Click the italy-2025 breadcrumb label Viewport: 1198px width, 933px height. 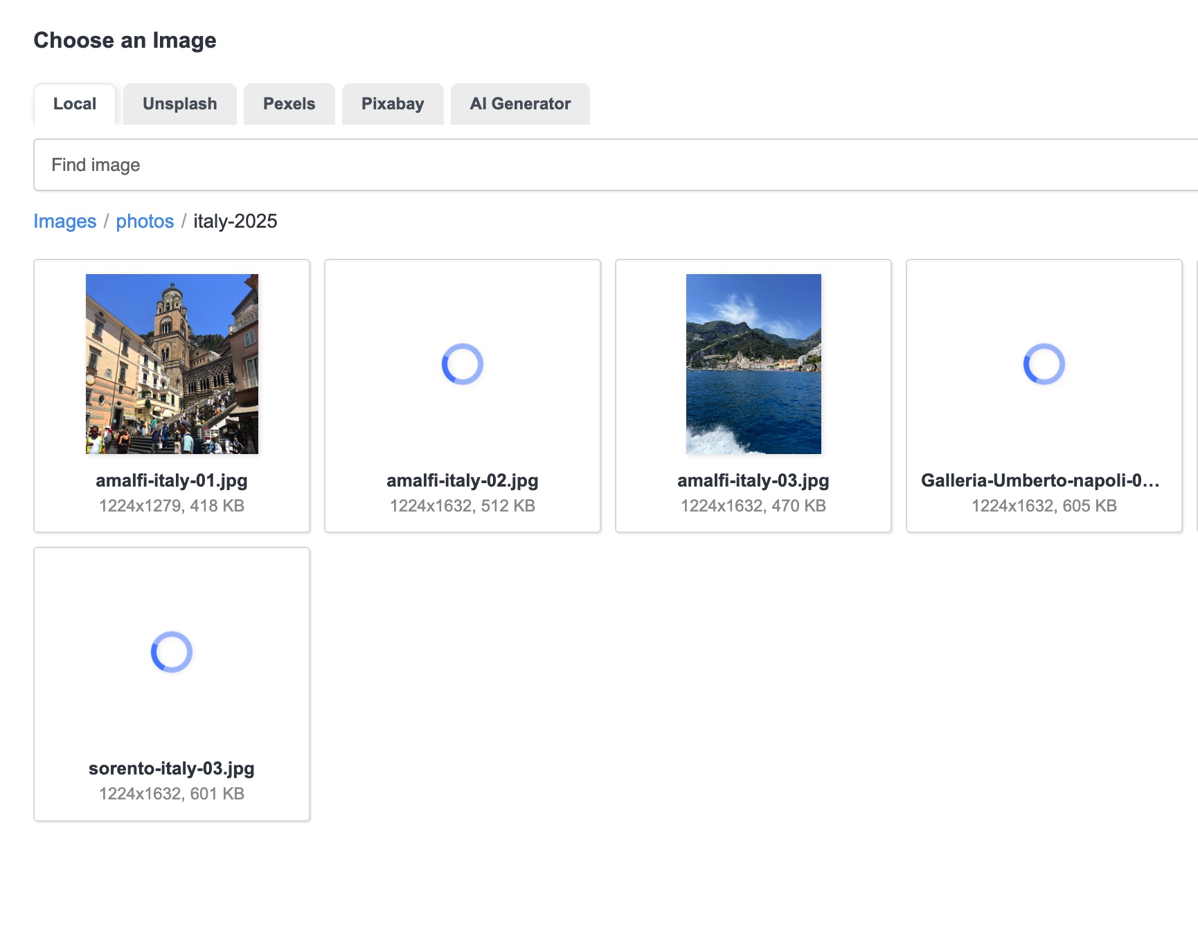coord(235,221)
